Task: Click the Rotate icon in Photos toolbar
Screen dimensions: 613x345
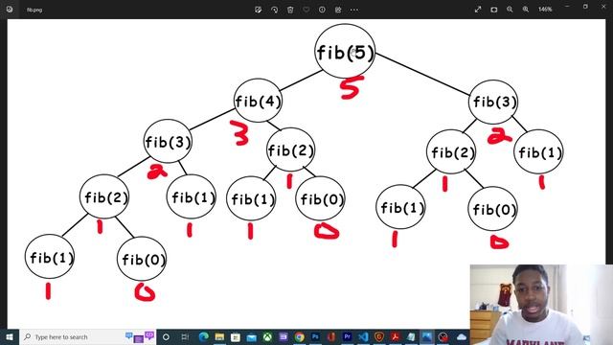Action: 274,10
